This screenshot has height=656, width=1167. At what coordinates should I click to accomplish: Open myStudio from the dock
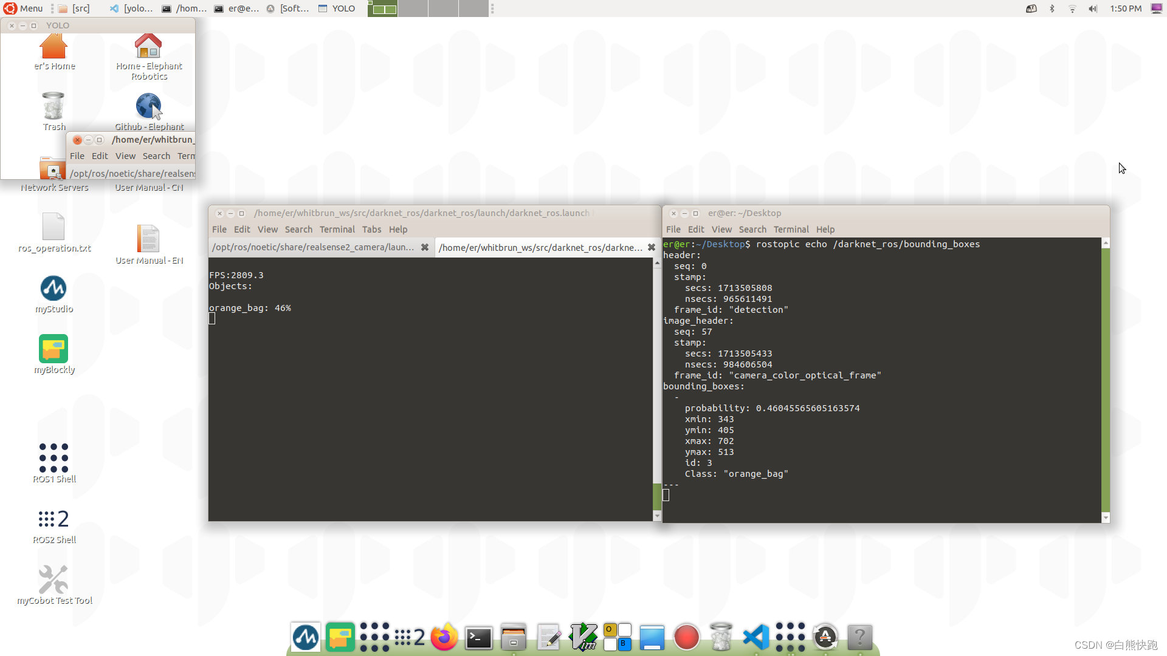click(x=306, y=637)
